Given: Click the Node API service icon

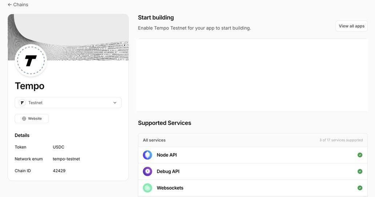Looking at the screenshot, I should coord(148,155).
